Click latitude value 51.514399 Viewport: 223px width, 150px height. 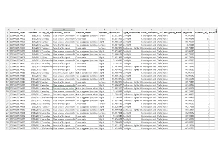click(117, 39)
